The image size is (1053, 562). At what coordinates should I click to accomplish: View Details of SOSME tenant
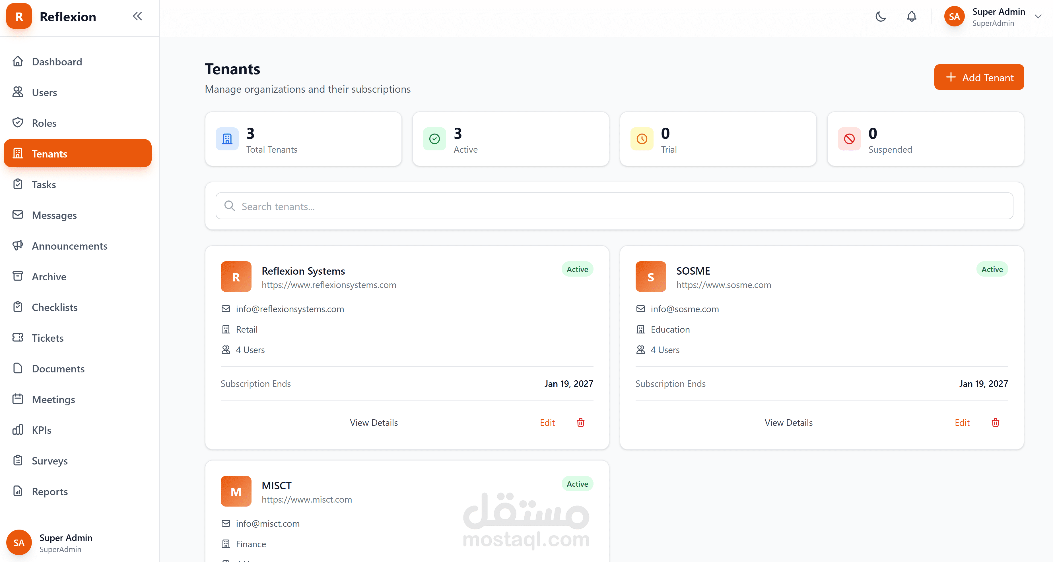point(788,423)
